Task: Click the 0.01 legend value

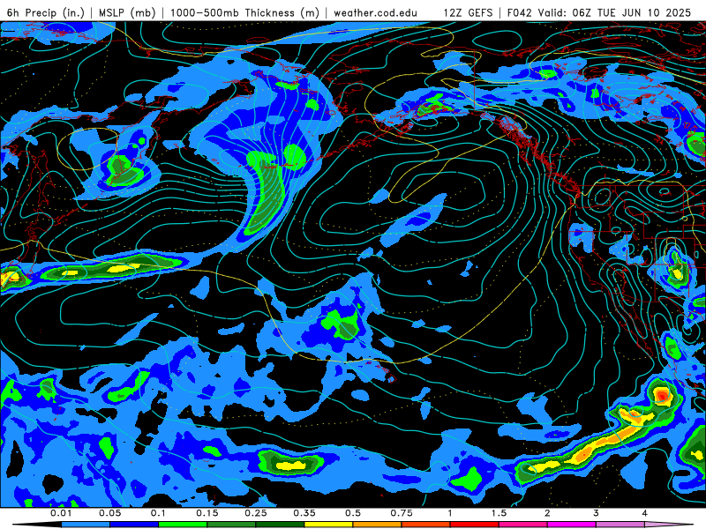Action: click(x=61, y=513)
